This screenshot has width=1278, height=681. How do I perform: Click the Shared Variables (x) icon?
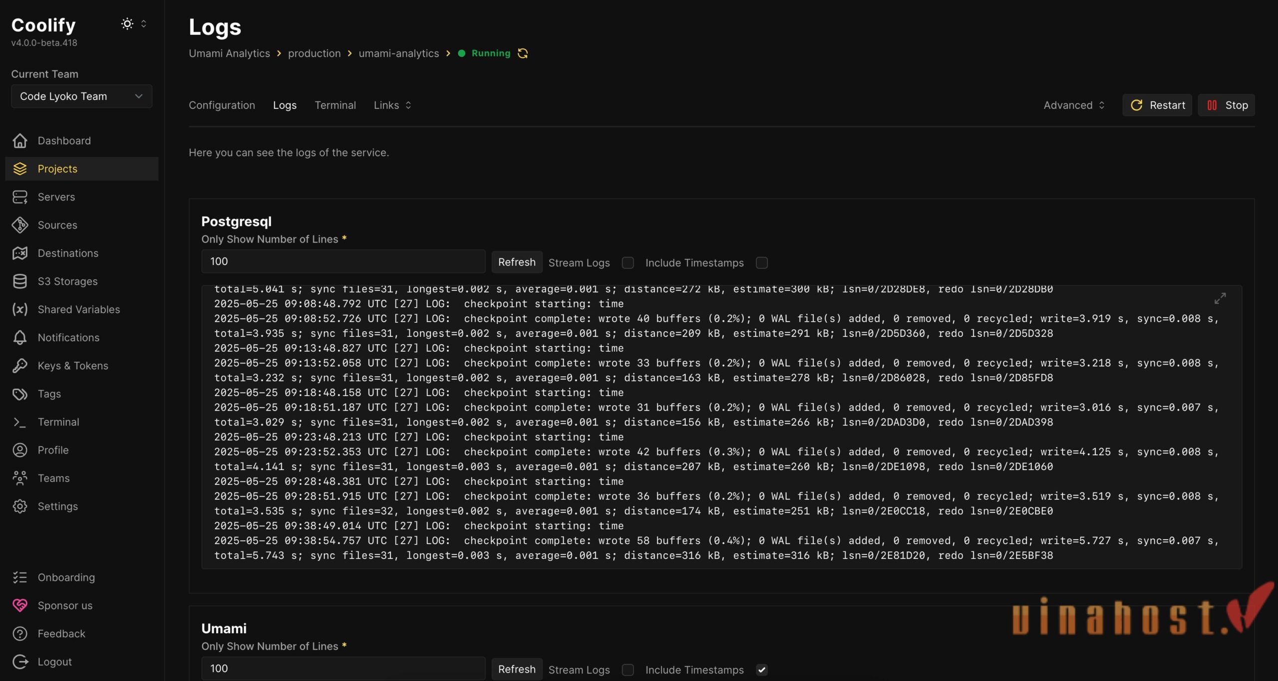tap(20, 309)
